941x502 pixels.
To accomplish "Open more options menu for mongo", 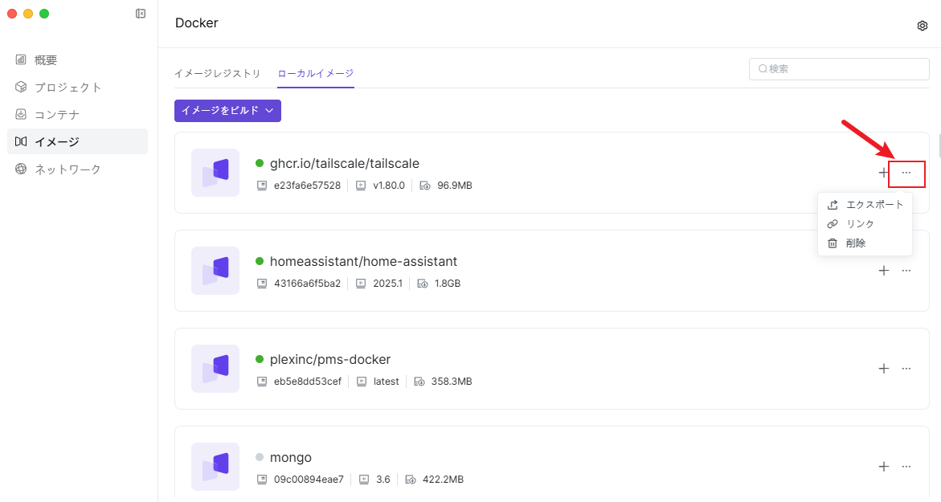I will 906,467.
